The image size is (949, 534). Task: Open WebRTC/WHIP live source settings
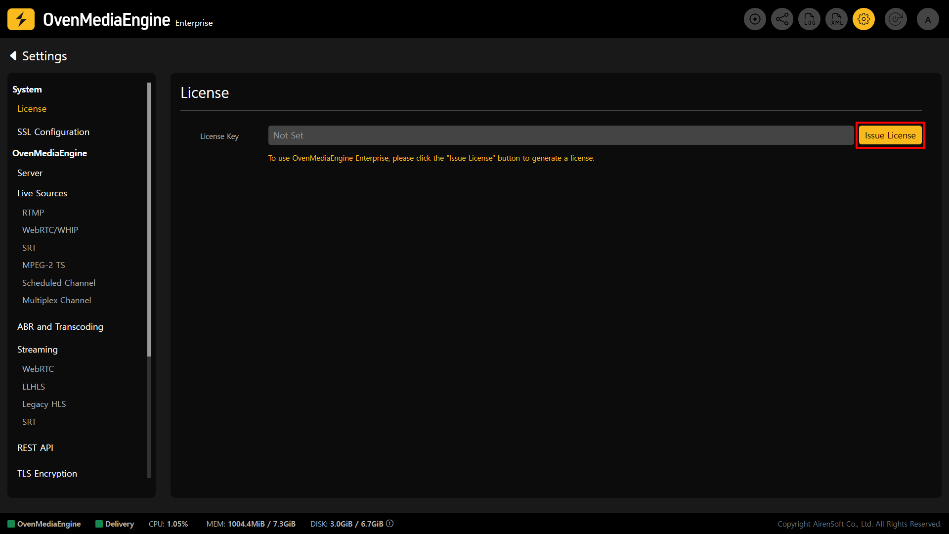click(50, 230)
